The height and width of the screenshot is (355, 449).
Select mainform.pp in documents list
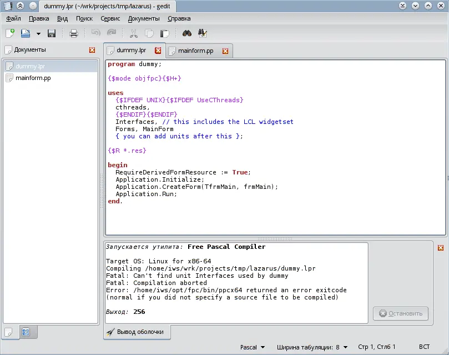[51, 78]
